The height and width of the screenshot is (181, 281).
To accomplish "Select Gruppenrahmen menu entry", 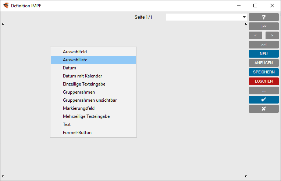I will pos(93,92).
